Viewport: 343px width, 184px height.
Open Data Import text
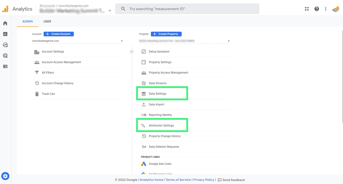[x=156, y=105]
